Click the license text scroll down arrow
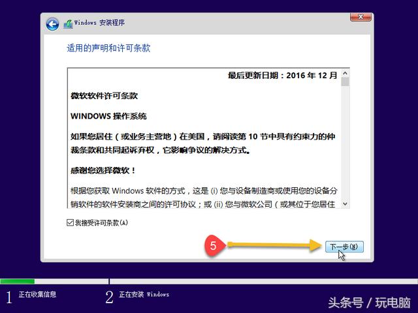This screenshot has height=313, width=418. coord(346,204)
